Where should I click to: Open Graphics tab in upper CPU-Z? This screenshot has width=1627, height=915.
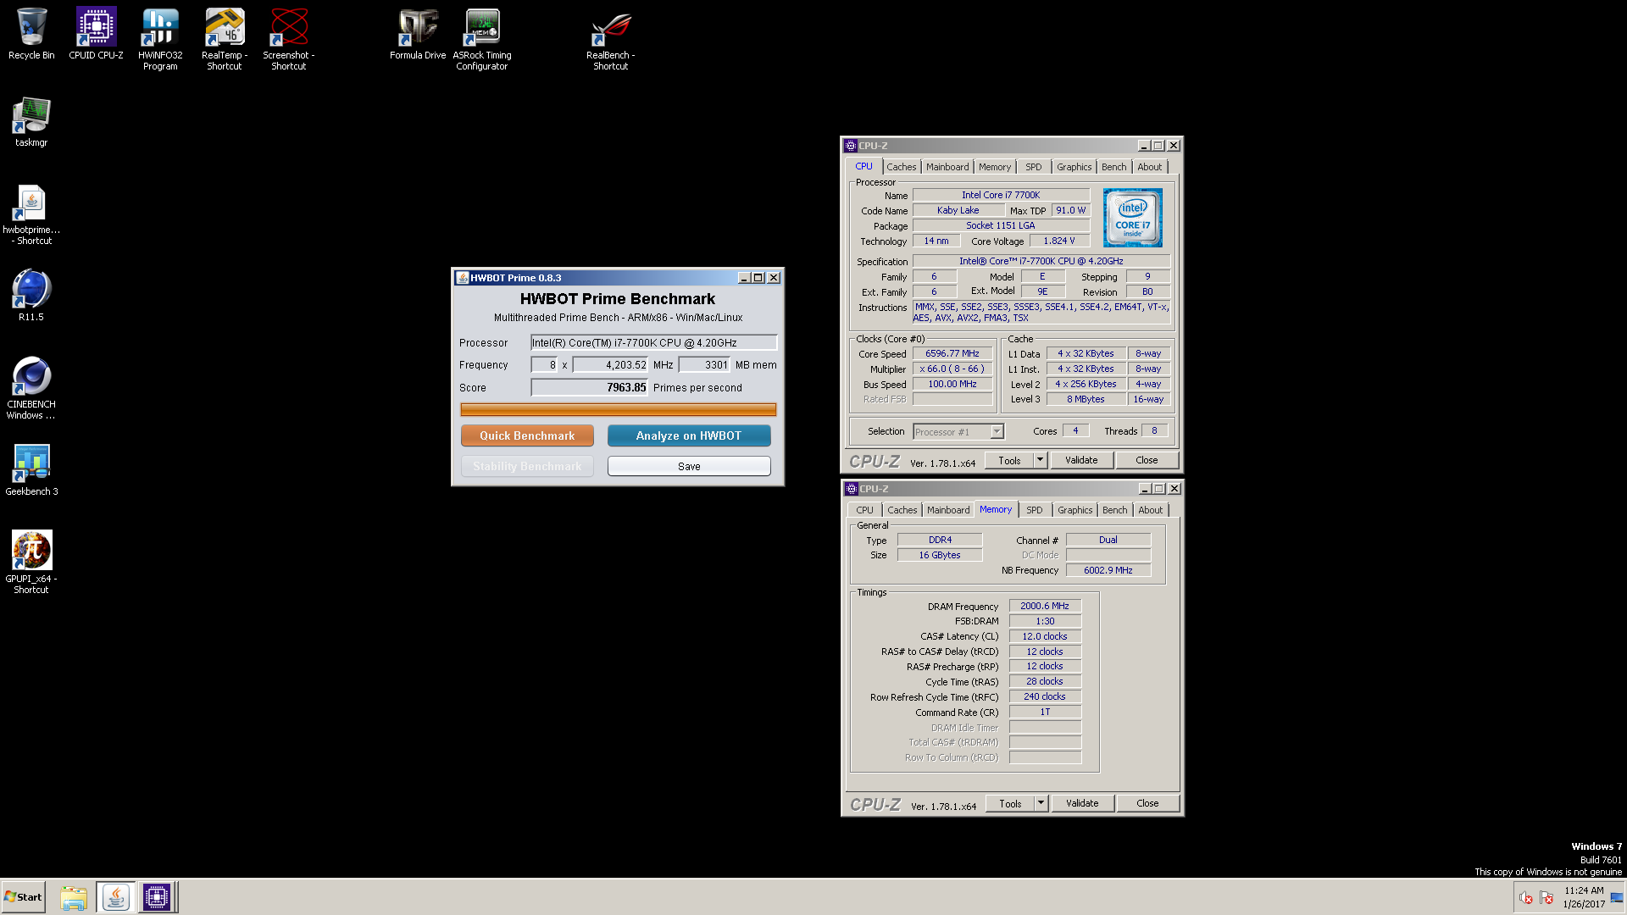[1074, 167]
